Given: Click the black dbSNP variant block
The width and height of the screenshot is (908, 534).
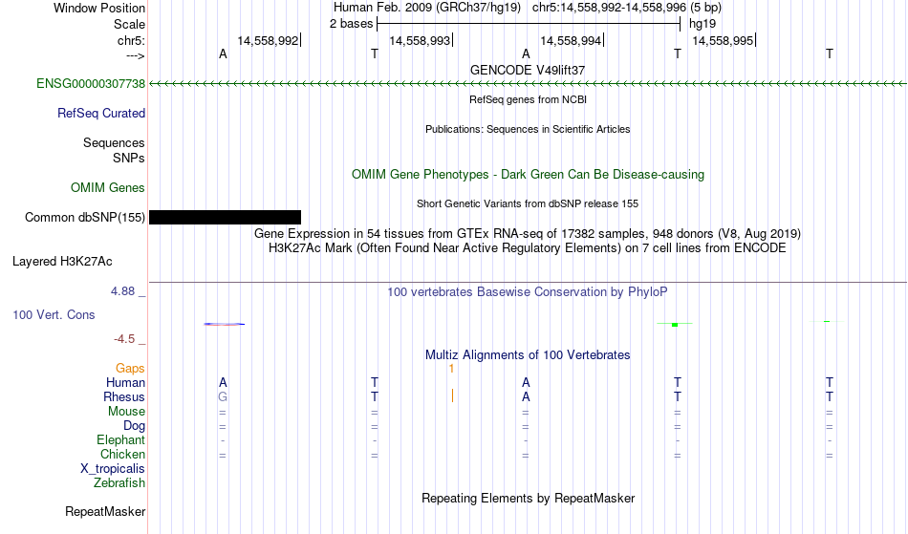Looking at the screenshot, I should 226,218.
